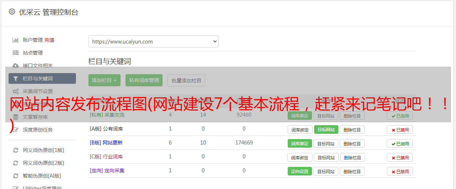456x189 pixels.
Task: Click the 添加栏目 + button
Action: click(104, 80)
